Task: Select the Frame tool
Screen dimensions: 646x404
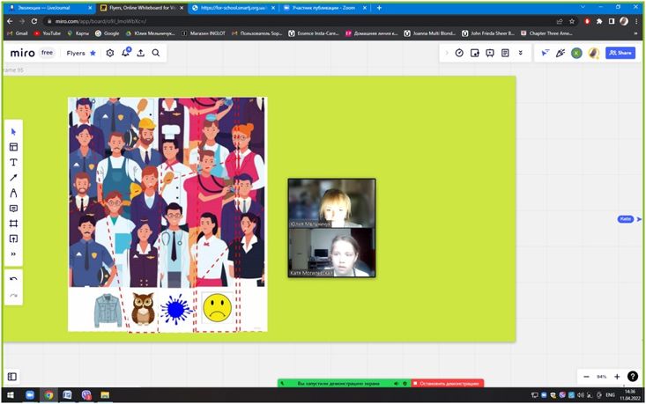Action: [x=13, y=224]
